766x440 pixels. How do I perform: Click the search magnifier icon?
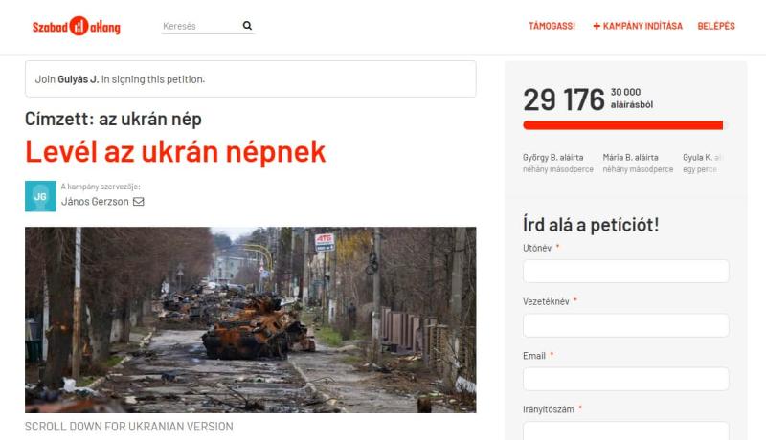point(247,26)
